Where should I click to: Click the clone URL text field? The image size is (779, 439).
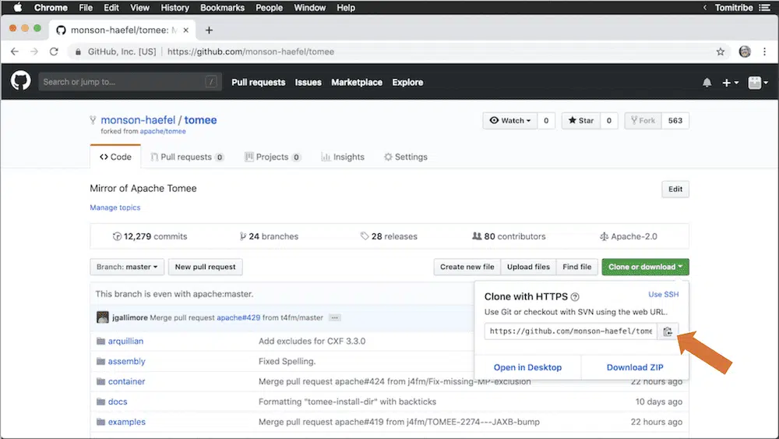click(x=570, y=331)
